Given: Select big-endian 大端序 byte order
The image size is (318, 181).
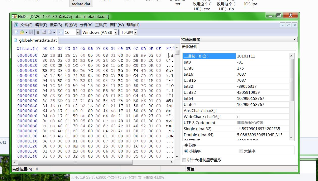Looking at the screenshot, I should coord(241,151).
